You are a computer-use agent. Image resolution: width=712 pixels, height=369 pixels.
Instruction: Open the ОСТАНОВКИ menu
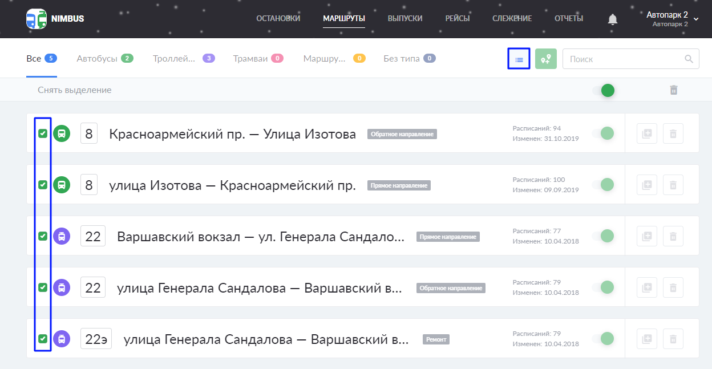click(x=278, y=19)
